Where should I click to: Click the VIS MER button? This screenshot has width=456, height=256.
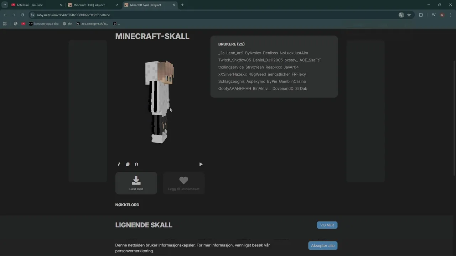(327, 225)
